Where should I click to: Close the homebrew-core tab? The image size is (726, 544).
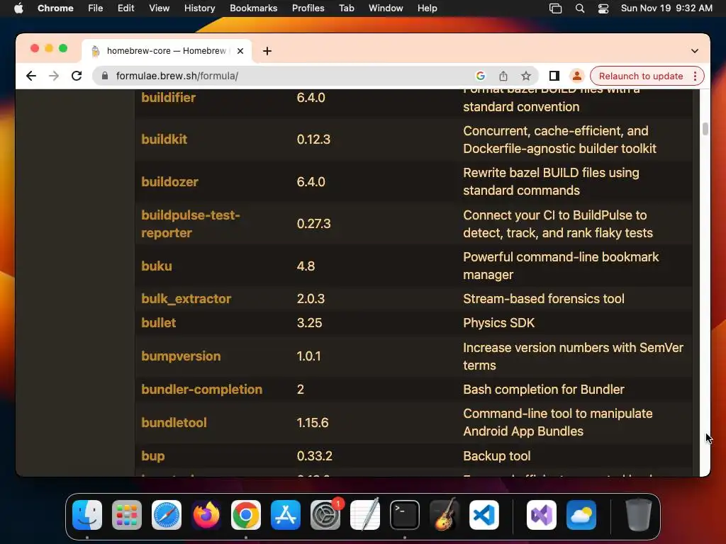[240, 51]
